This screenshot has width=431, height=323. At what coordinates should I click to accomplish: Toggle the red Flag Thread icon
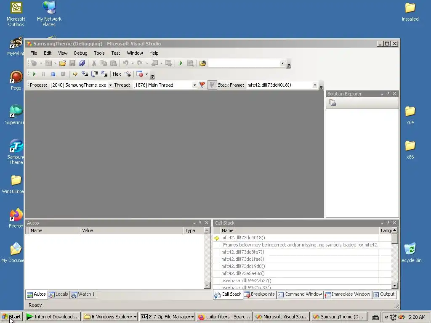click(x=202, y=85)
